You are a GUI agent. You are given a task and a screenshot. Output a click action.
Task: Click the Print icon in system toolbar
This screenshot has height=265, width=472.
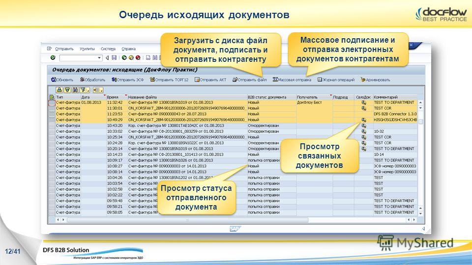pyautogui.click(x=148, y=58)
